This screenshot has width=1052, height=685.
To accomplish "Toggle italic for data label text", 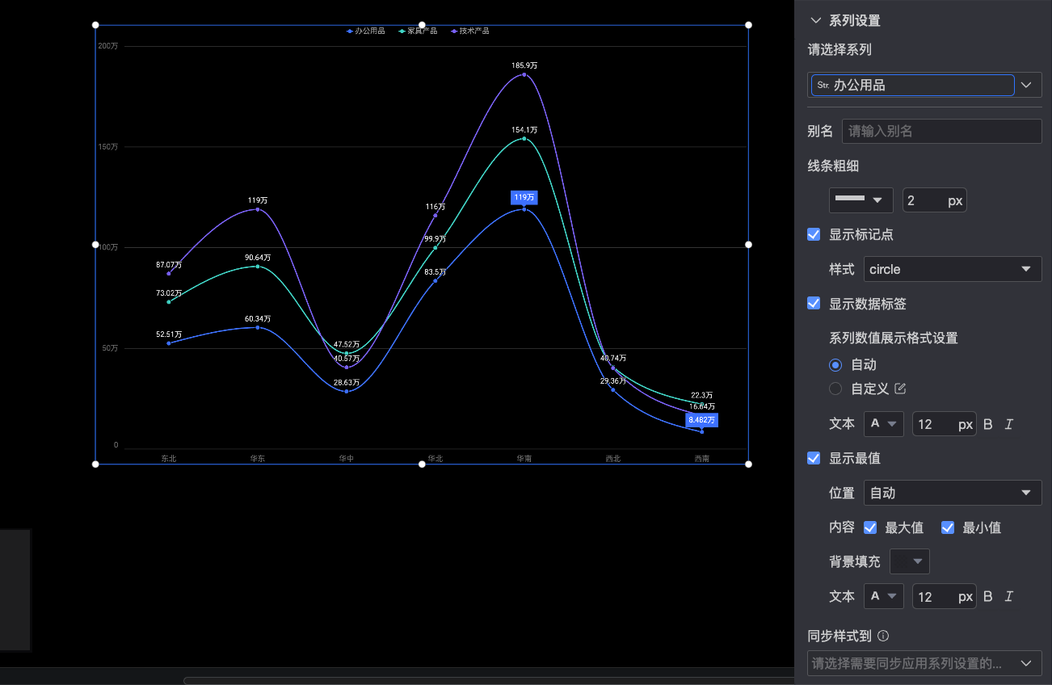I will point(1008,424).
